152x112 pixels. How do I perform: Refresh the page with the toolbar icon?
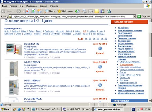33,11
